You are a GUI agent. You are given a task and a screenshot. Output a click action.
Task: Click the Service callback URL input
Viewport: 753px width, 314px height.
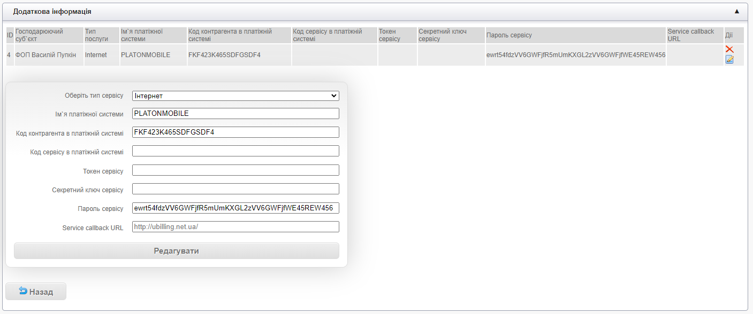point(235,227)
